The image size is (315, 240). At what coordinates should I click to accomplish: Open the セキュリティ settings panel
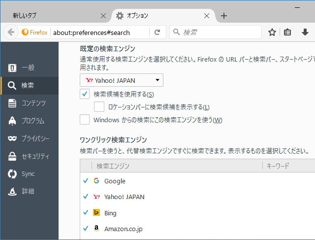click(x=30, y=156)
